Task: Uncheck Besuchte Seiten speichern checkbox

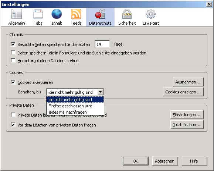Action: [x=13, y=44]
